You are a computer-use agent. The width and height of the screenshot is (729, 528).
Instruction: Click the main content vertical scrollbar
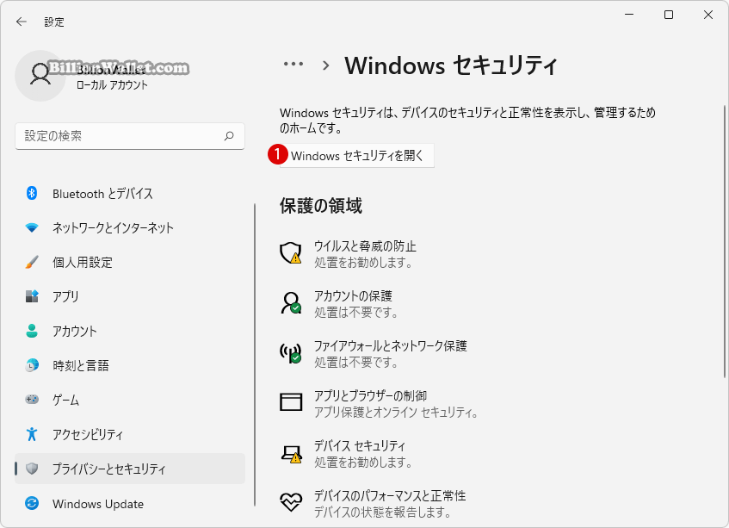coord(725,242)
